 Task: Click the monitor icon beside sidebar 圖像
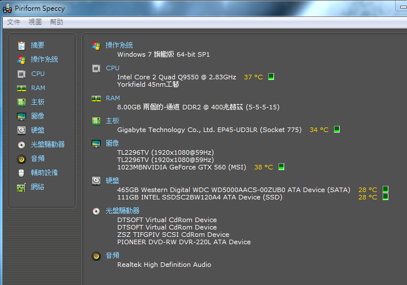[x=22, y=116]
